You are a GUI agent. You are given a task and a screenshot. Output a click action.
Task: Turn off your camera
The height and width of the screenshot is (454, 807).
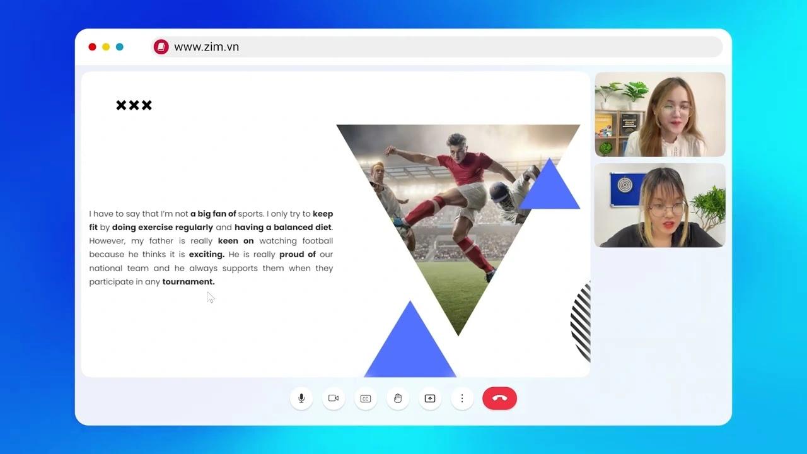click(334, 398)
